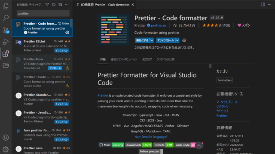This screenshot has width=275, height=154.
Task: Click the manage gear on Prettier - Code formatter list item
Action: (67, 33)
